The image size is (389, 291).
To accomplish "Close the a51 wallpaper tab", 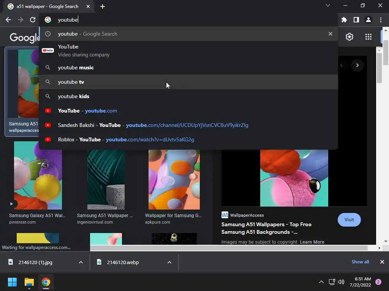I will [88, 6].
